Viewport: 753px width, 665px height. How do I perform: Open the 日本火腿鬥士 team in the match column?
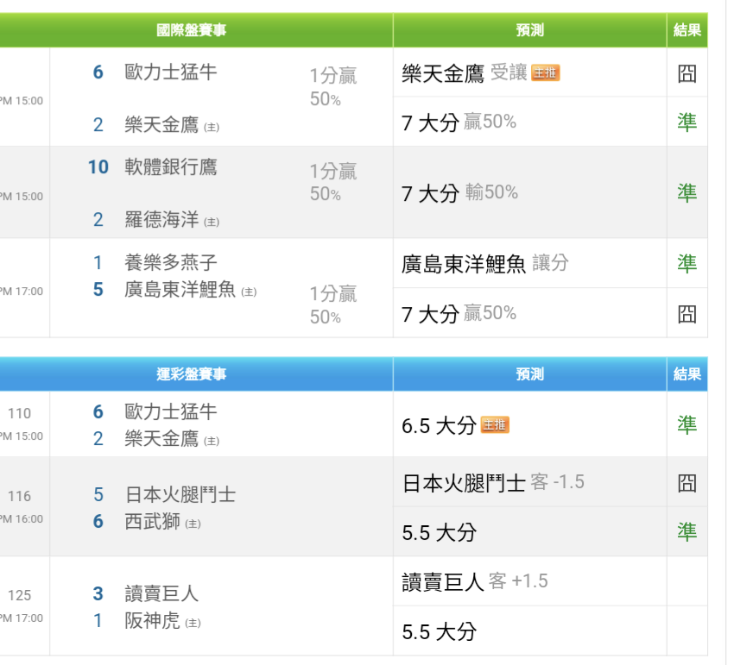180,495
